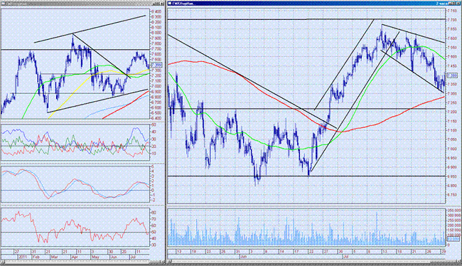
Task: Click the 7.700 price level on the ГМКНорНик axis
Action: point(451,20)
